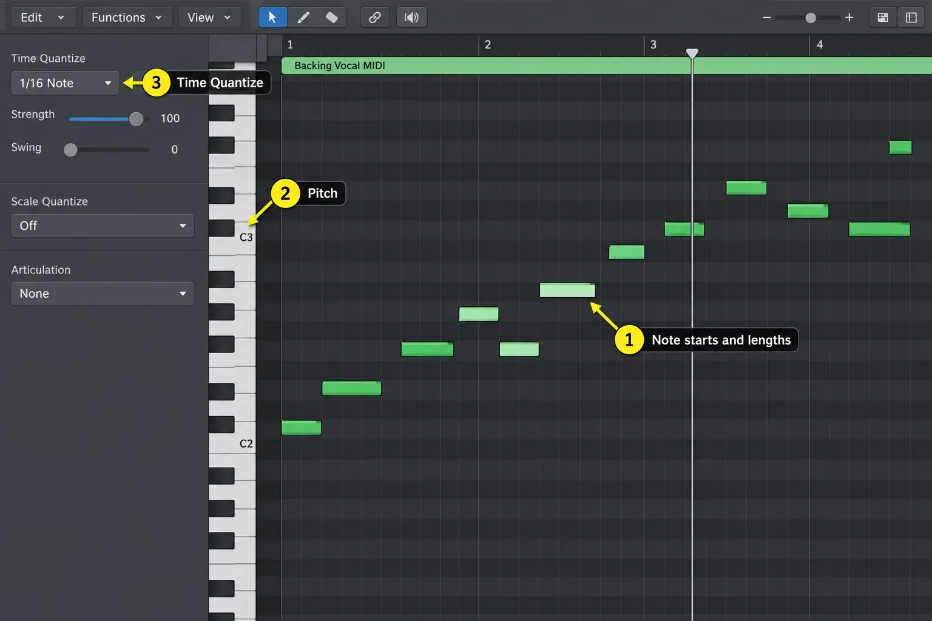Click the Strength value 100
Image resolution: width=932 pixels, height=621 pixels.
pyautogui.click(x=170, y=118)
